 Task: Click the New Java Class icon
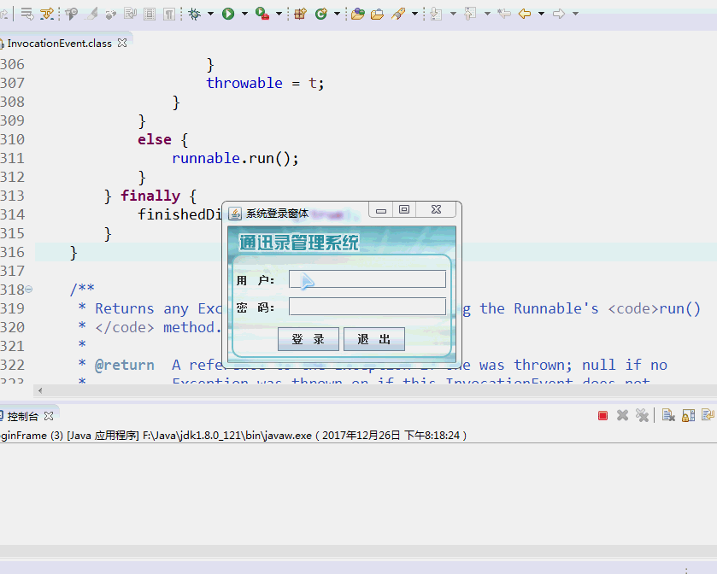click(321, 15)
